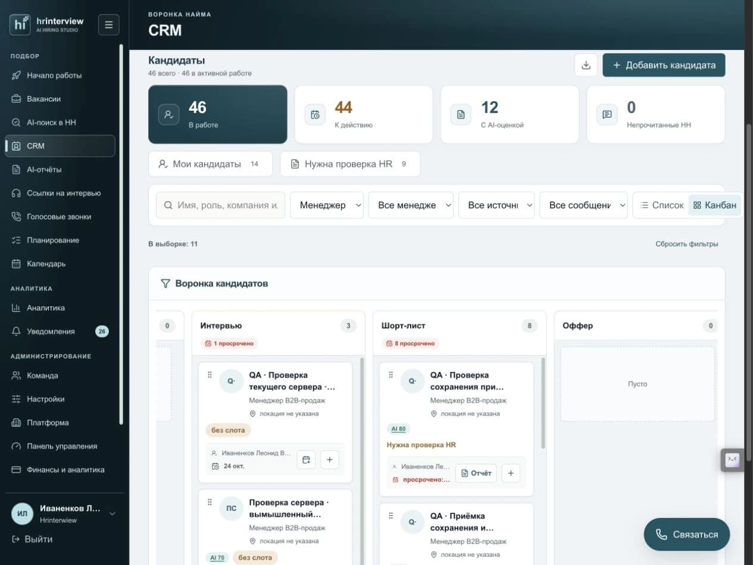The image size is (753, 565).
Task: Click Нужна проверка HR label on Шорт-лист card
Action: pos(421,445)
